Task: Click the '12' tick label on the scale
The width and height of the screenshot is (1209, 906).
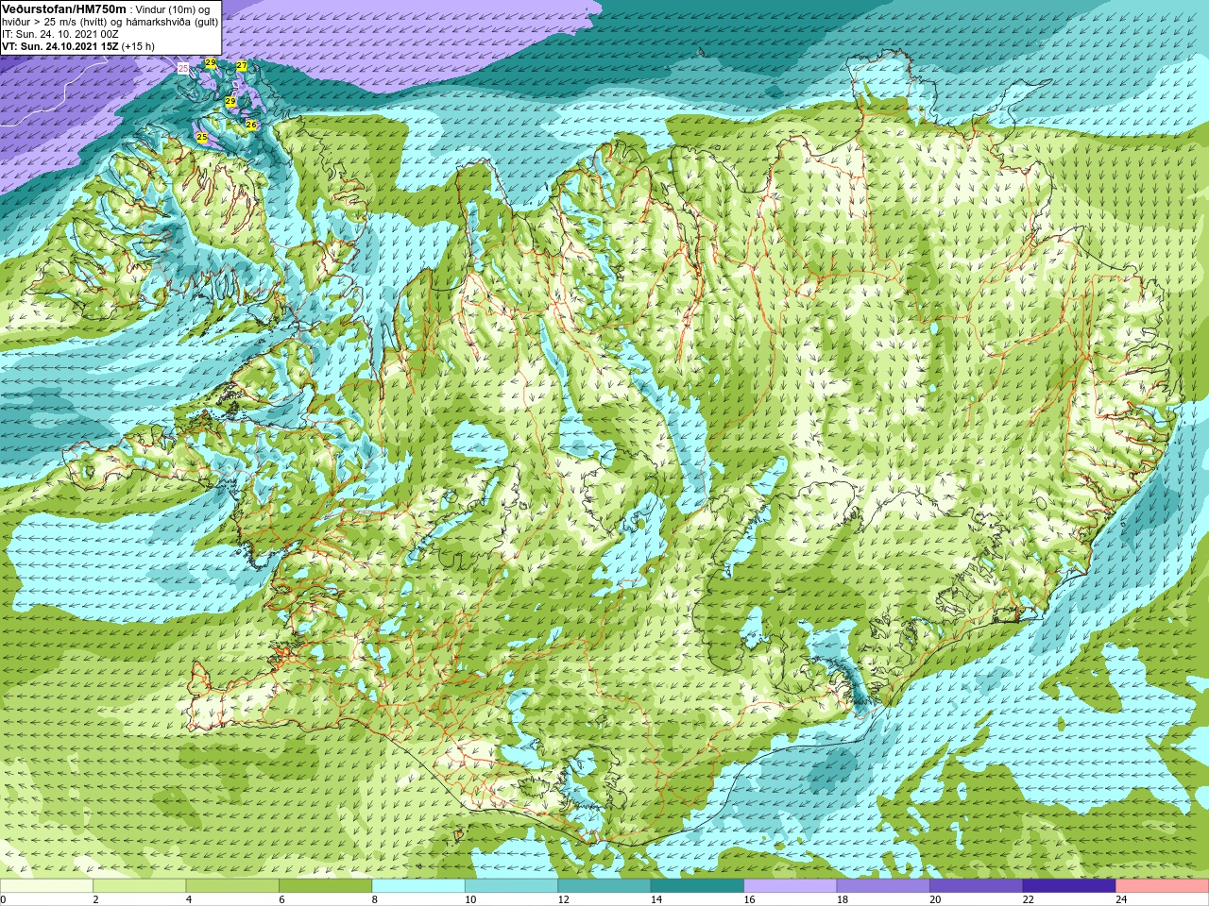Action: (x=564, y=899)
